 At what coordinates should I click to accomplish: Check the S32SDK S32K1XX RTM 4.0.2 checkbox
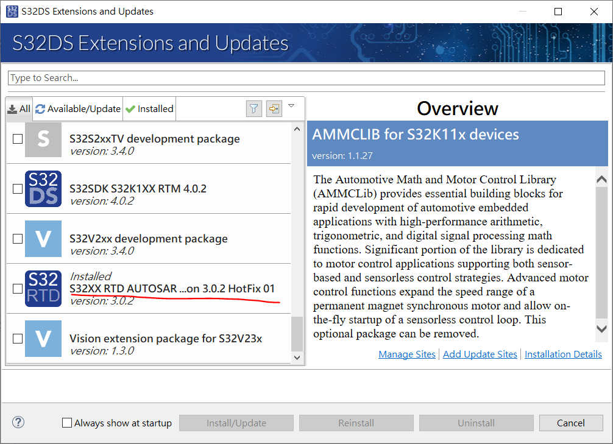pos(18,189)
